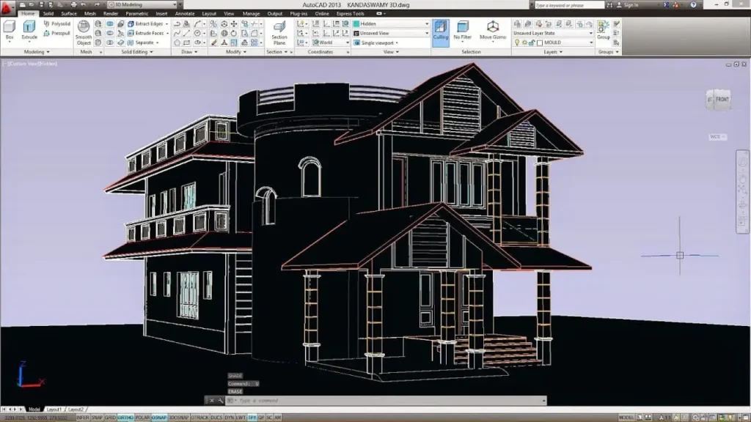The height and width of the screenshot is (422, 751).
Task: Click the Presspull tool
Action: click(56, 33)
